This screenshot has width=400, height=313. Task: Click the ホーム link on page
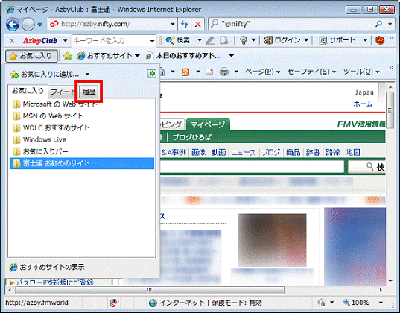coord(363,104)
